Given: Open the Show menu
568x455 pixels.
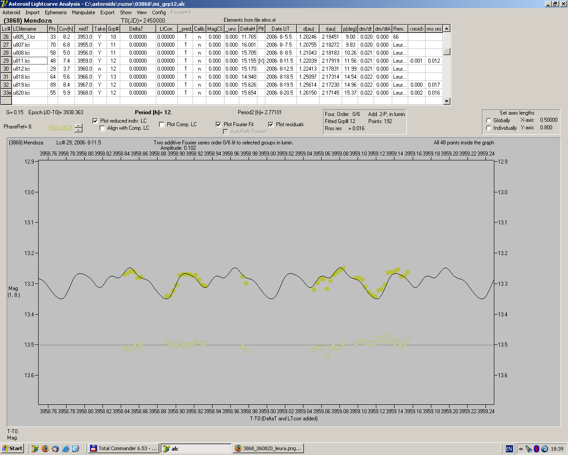Looking at the screenshot, I should tap(126, 12).
